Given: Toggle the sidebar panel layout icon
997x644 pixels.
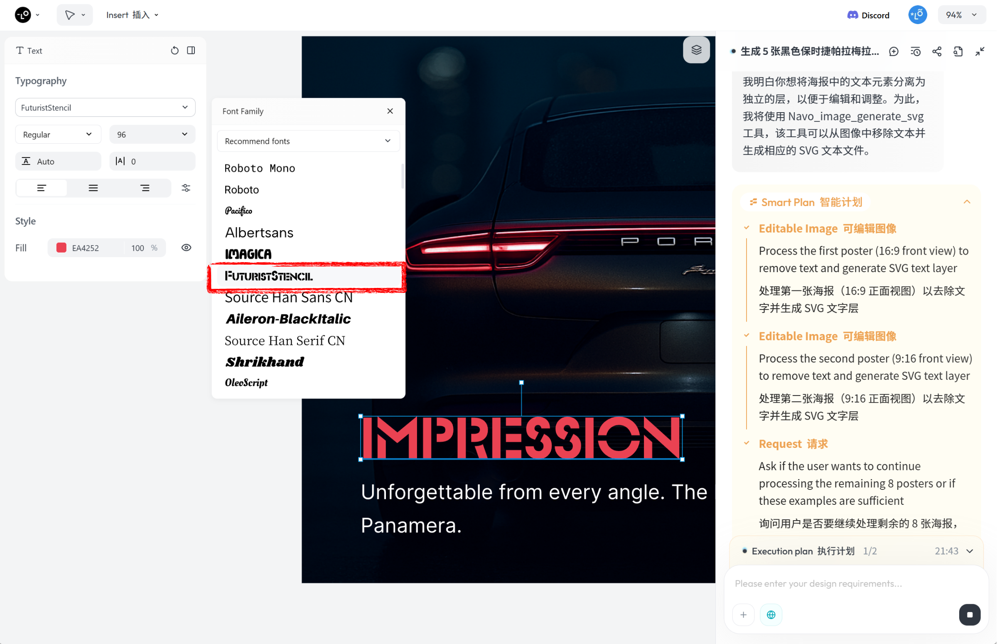Looking at the screenshot, I should 191,51.
